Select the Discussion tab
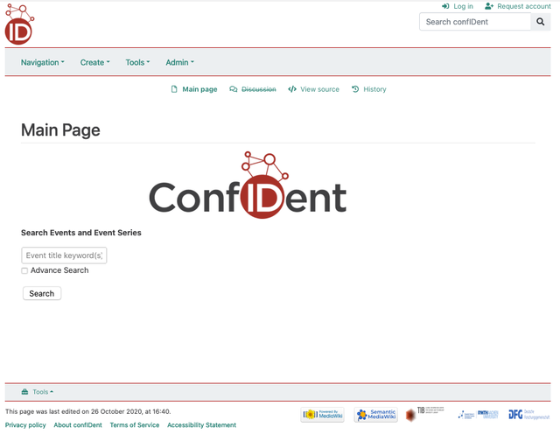560x434 pixels. [x=253, y=89]
